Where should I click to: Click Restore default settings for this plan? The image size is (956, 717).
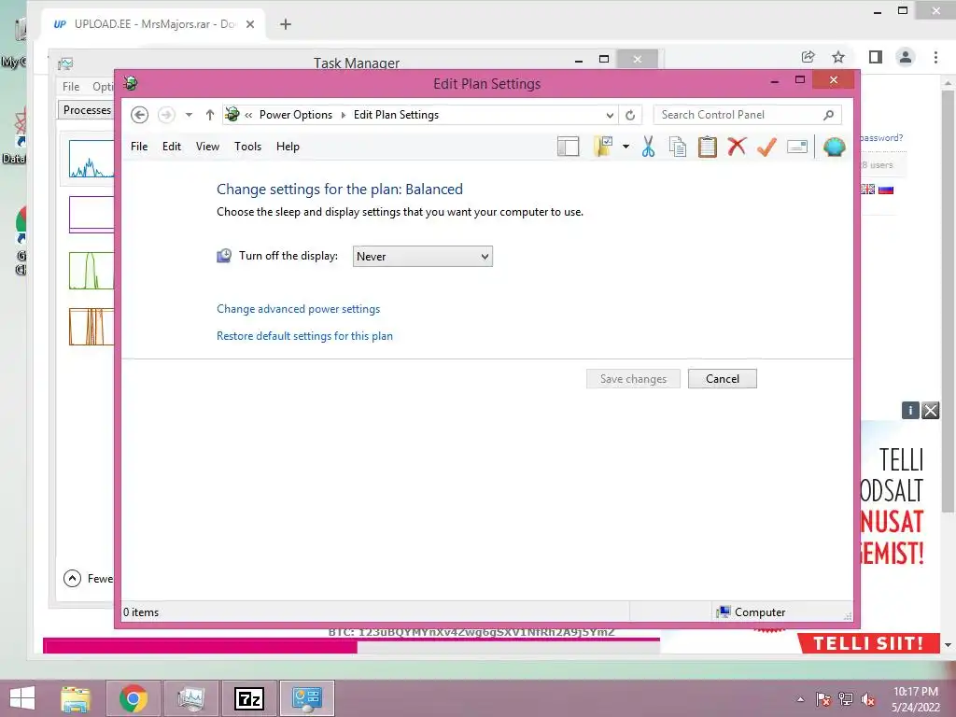304,336
